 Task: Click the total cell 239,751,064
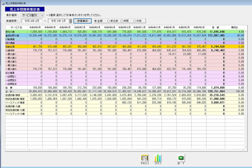click(x=216, y=91)
